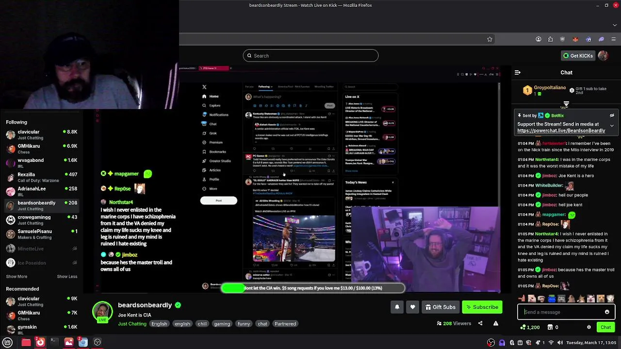Open crowegaminggg channel in sidebar
Screen dimensions: 621x349
(41, 220)
